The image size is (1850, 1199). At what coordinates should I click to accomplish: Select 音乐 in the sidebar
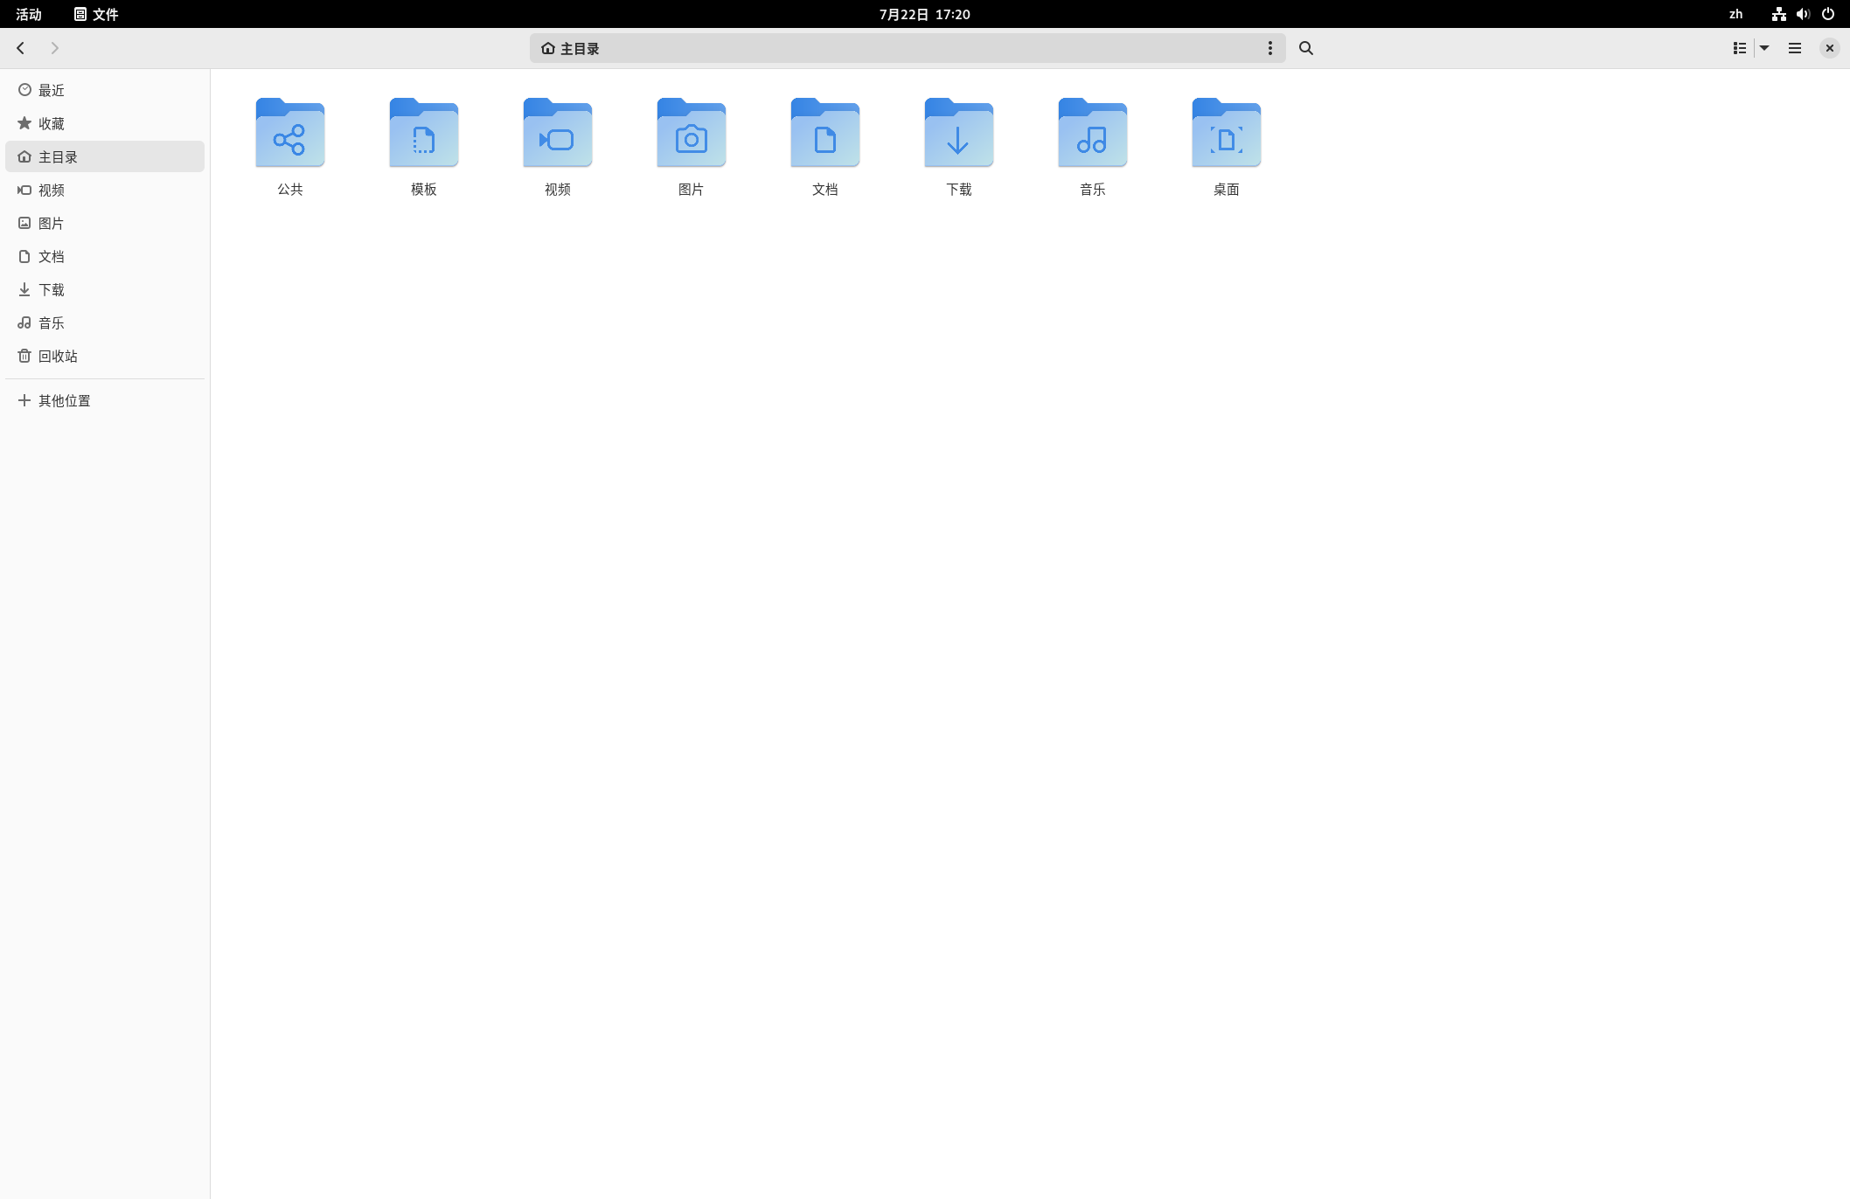pyautogui.click(x=105, y=322)
